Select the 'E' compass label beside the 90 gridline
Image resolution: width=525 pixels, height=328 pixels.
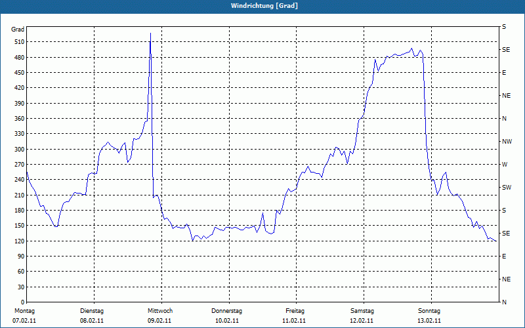[x=504, y=256]
